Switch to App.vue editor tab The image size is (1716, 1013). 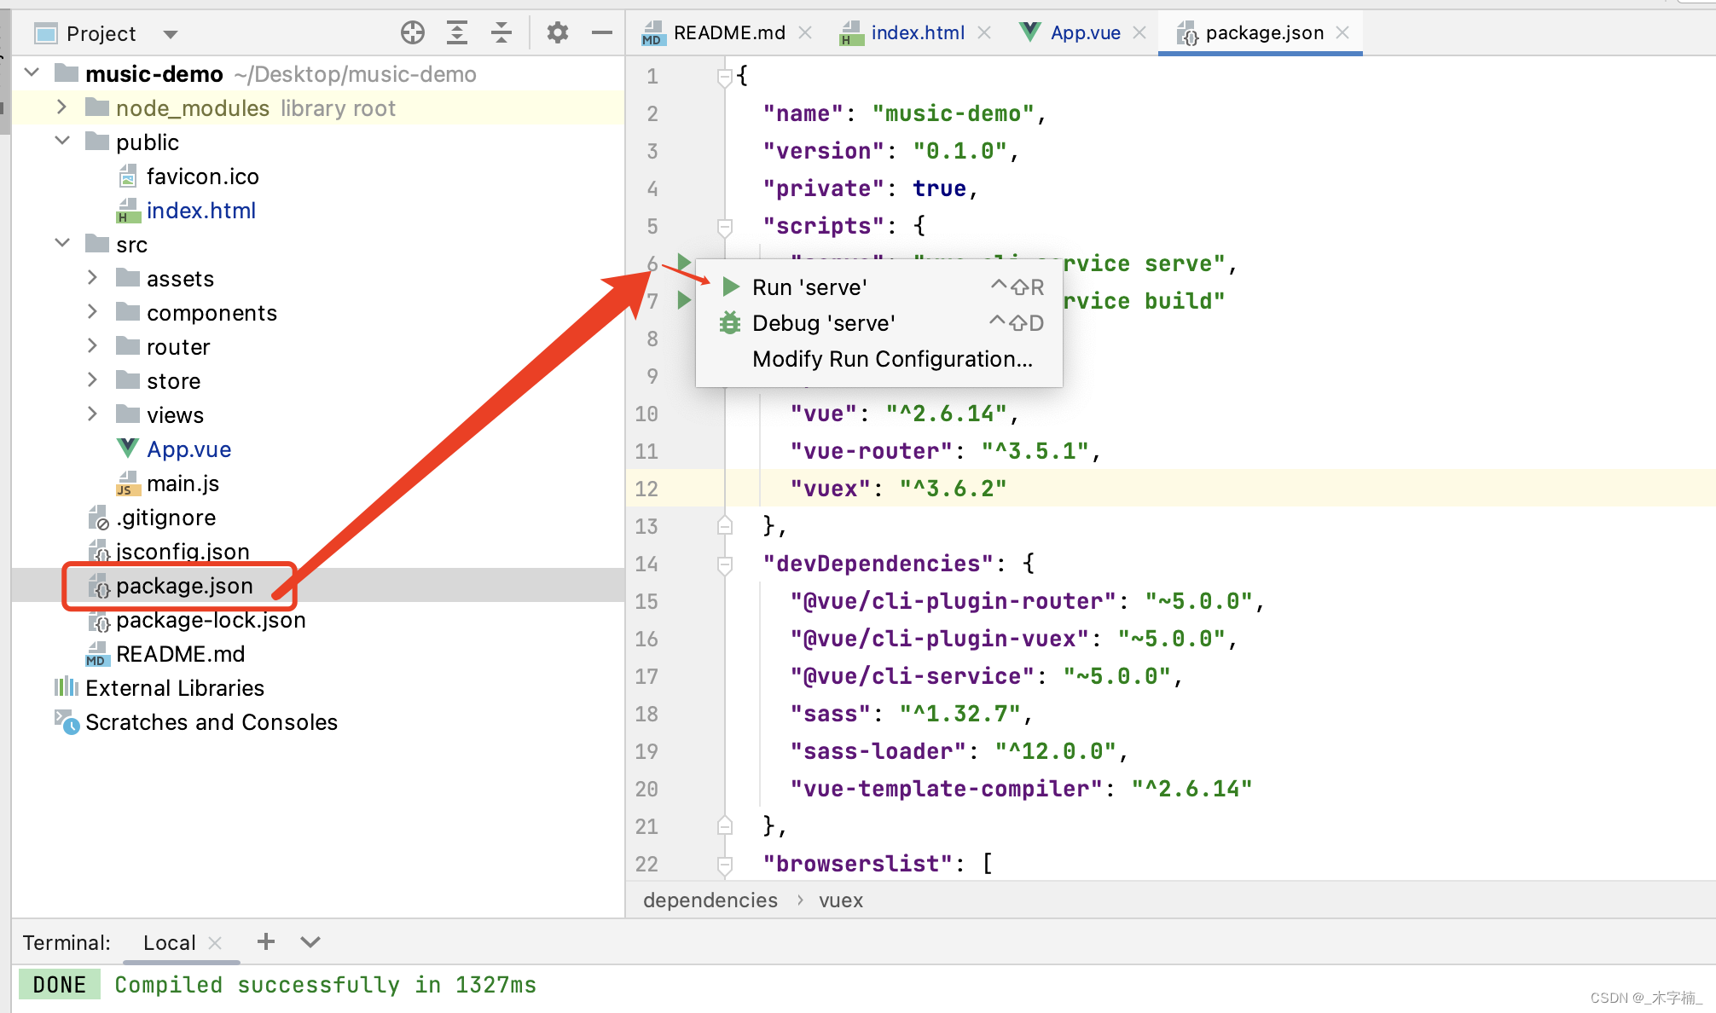[x=1084, y=33]
